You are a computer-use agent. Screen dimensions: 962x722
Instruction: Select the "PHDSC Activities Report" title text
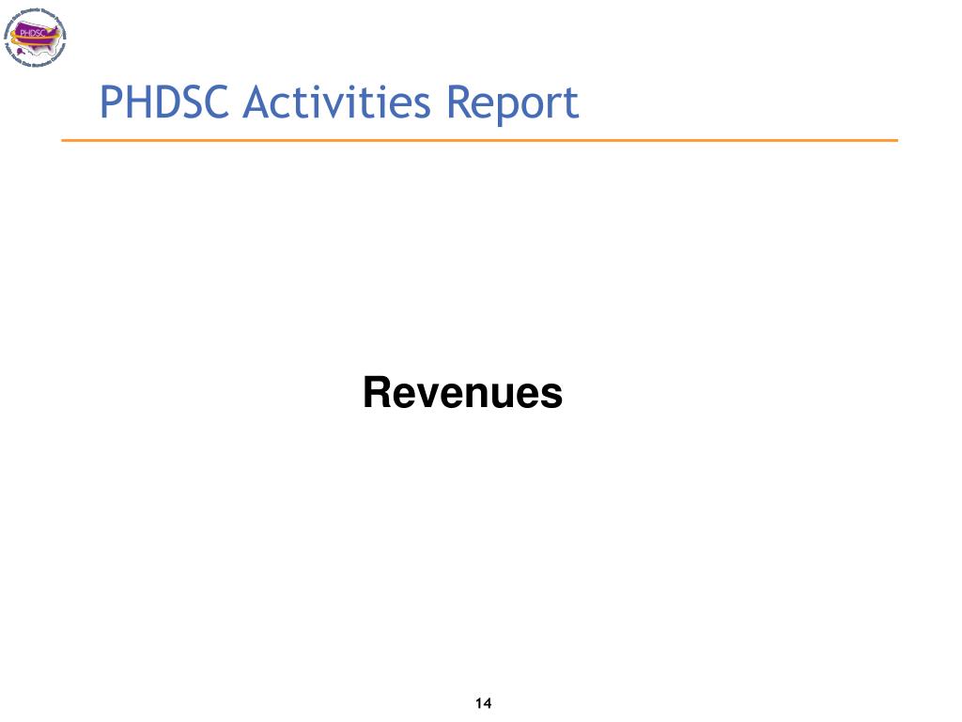click(339, 102)
